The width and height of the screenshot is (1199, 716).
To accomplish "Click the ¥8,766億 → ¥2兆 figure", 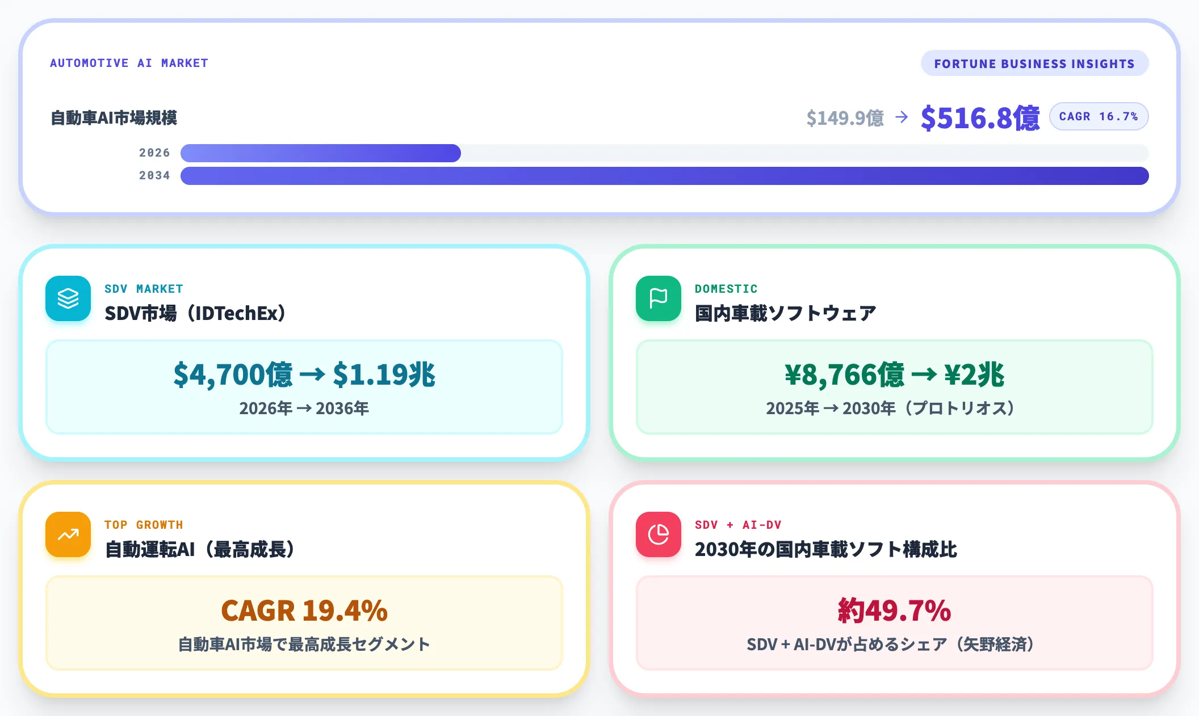I will click(x=895, y=375).
